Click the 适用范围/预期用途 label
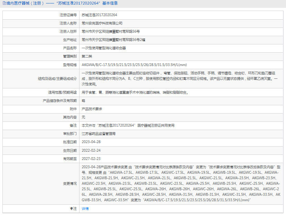 62,93
